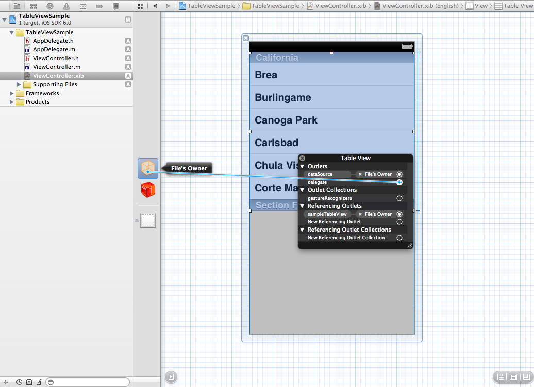The image size is (534, 387).
Task: Open the Log navigator speech-bubble icon
Action: [x=116, y=6]
